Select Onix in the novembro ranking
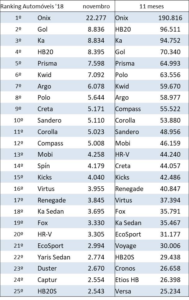 click(44, 18)
